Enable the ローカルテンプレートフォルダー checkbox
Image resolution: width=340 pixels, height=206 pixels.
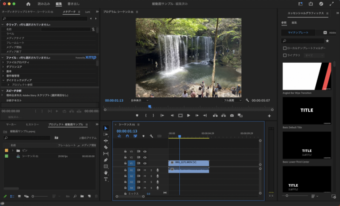pos(285,48)
